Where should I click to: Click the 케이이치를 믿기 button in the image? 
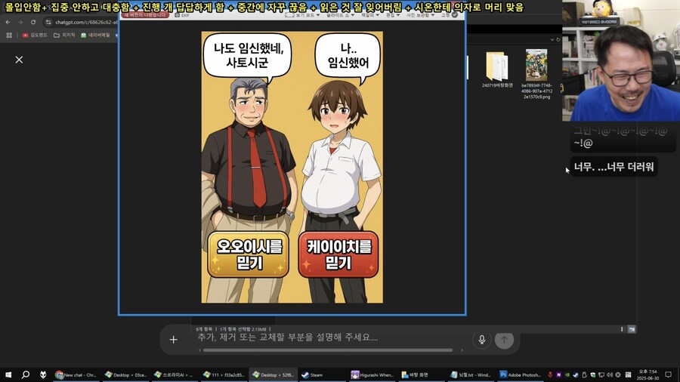[338, 254]
